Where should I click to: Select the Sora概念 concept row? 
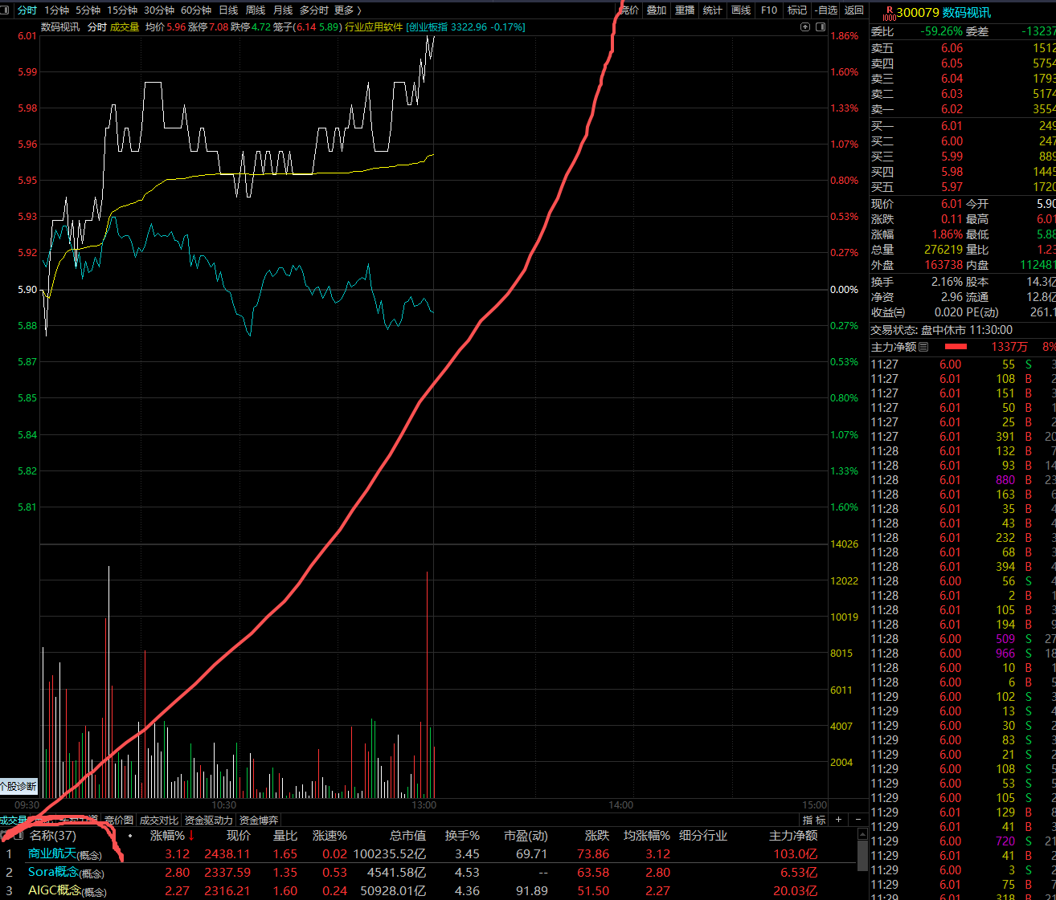428,873
